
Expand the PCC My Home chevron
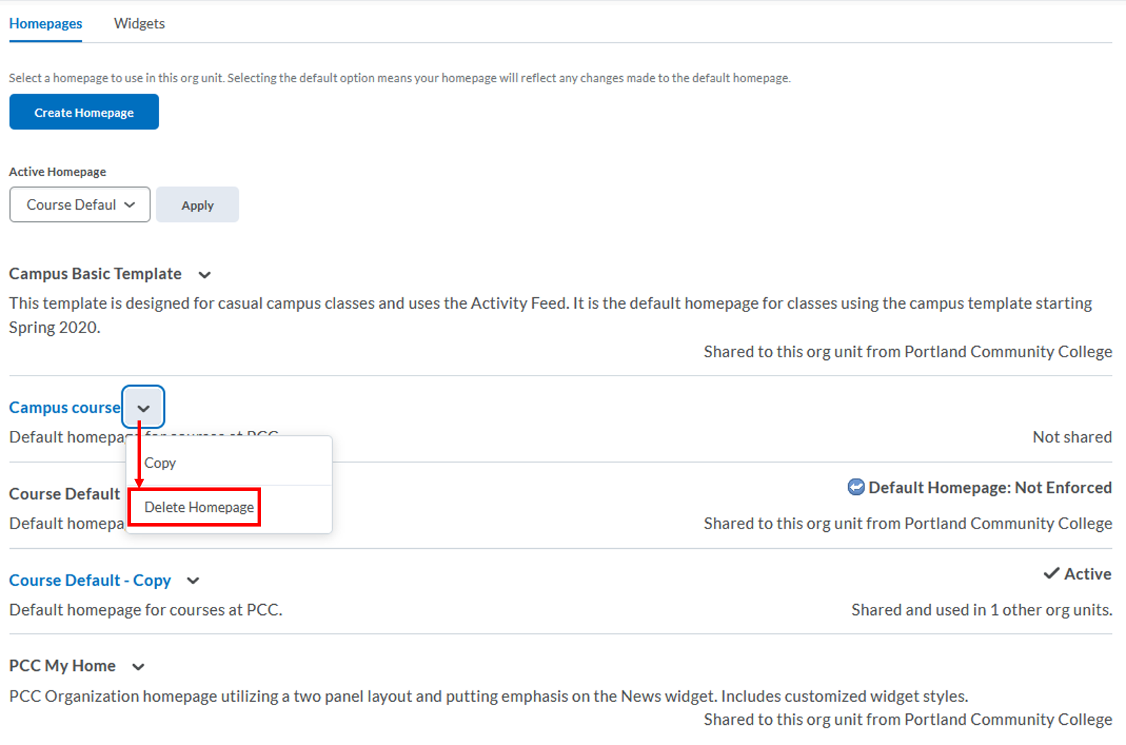tap(138, 667)
